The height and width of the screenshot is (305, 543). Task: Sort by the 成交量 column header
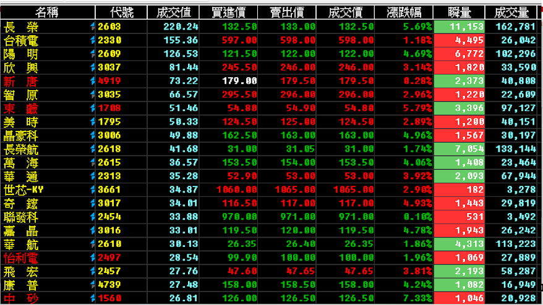[x=511, y=13]
